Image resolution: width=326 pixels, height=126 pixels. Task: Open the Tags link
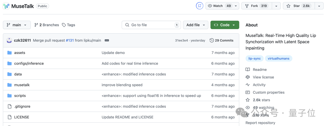69,25
